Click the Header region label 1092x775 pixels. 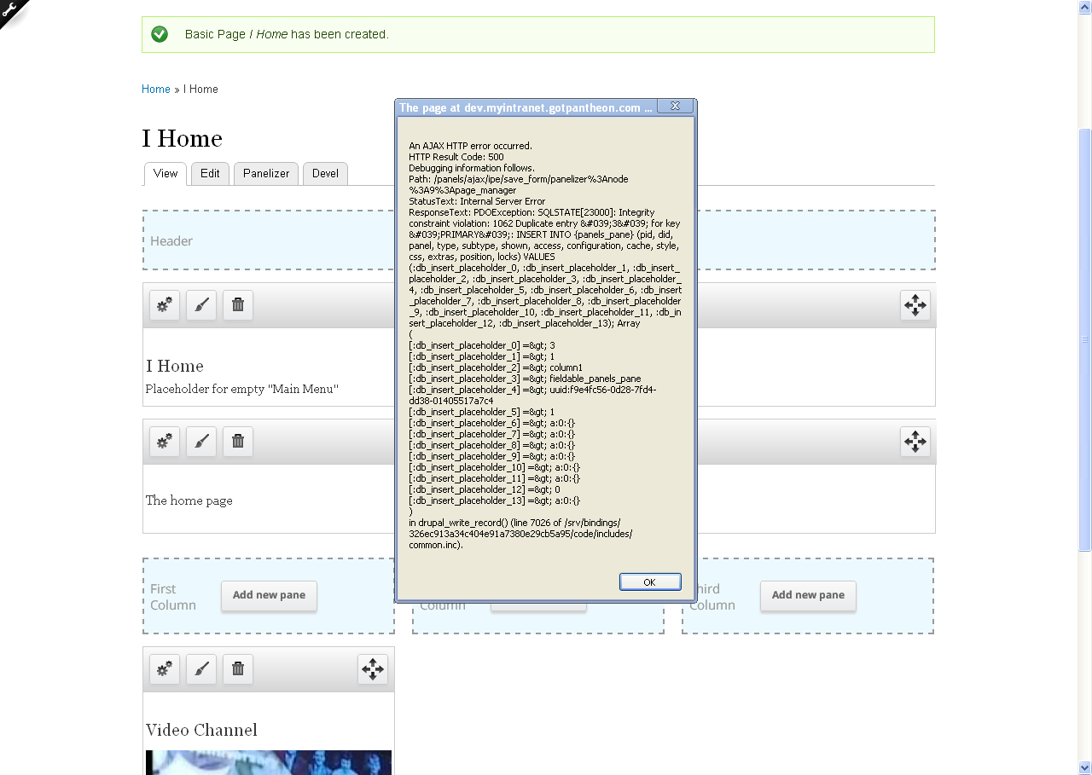coord(171,241)
